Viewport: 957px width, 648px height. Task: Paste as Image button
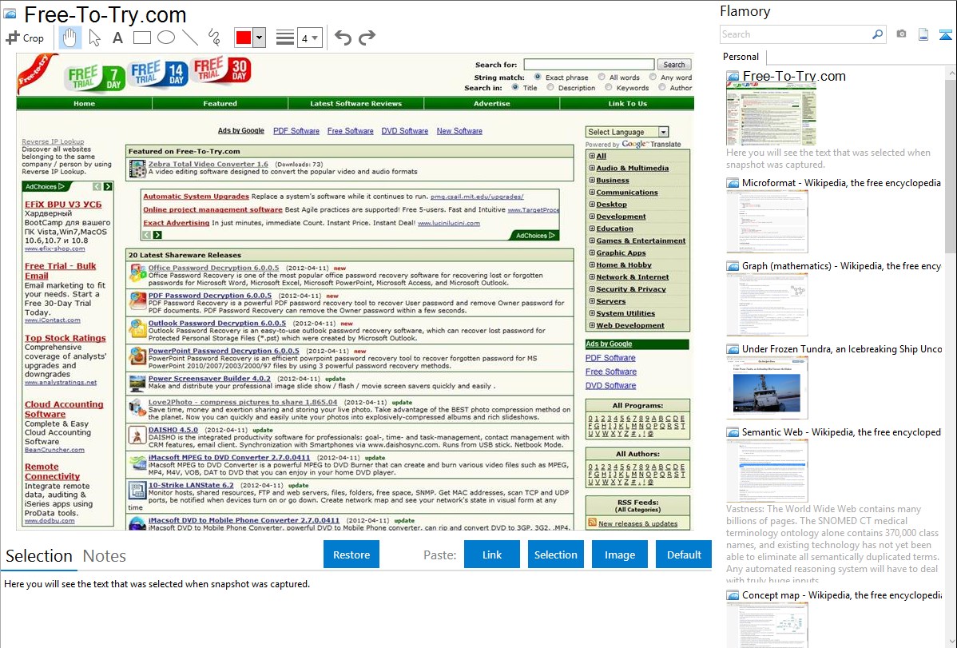coord(619,555)
